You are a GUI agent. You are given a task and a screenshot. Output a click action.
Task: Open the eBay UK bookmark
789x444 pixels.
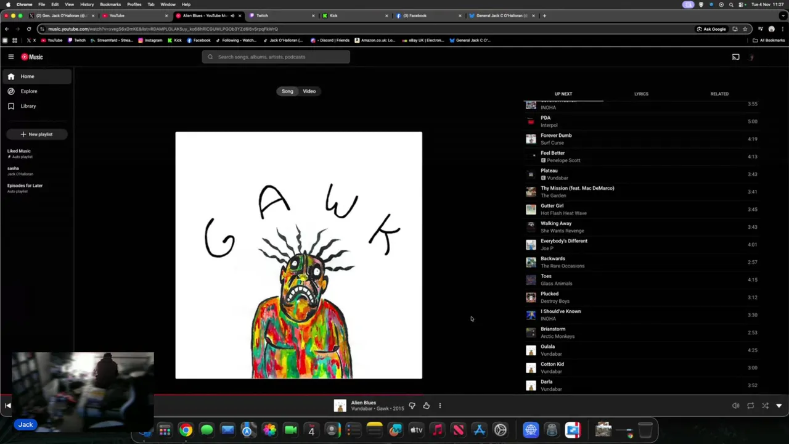423,40
